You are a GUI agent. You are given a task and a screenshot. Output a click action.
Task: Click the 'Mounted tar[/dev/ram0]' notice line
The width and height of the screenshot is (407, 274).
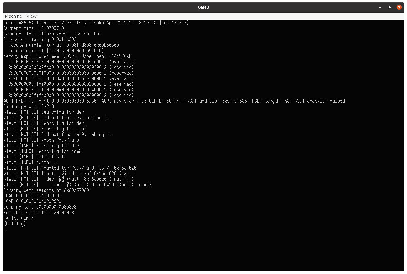[x=70, y=168]
